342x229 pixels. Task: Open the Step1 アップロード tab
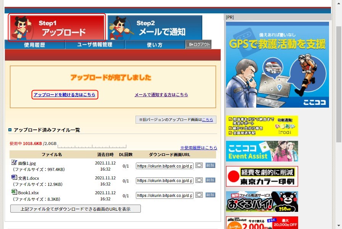click(57, 27)
